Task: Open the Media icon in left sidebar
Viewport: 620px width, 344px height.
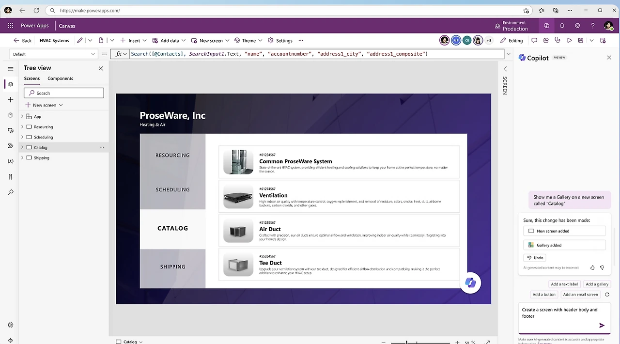Action: coord(11,130)
